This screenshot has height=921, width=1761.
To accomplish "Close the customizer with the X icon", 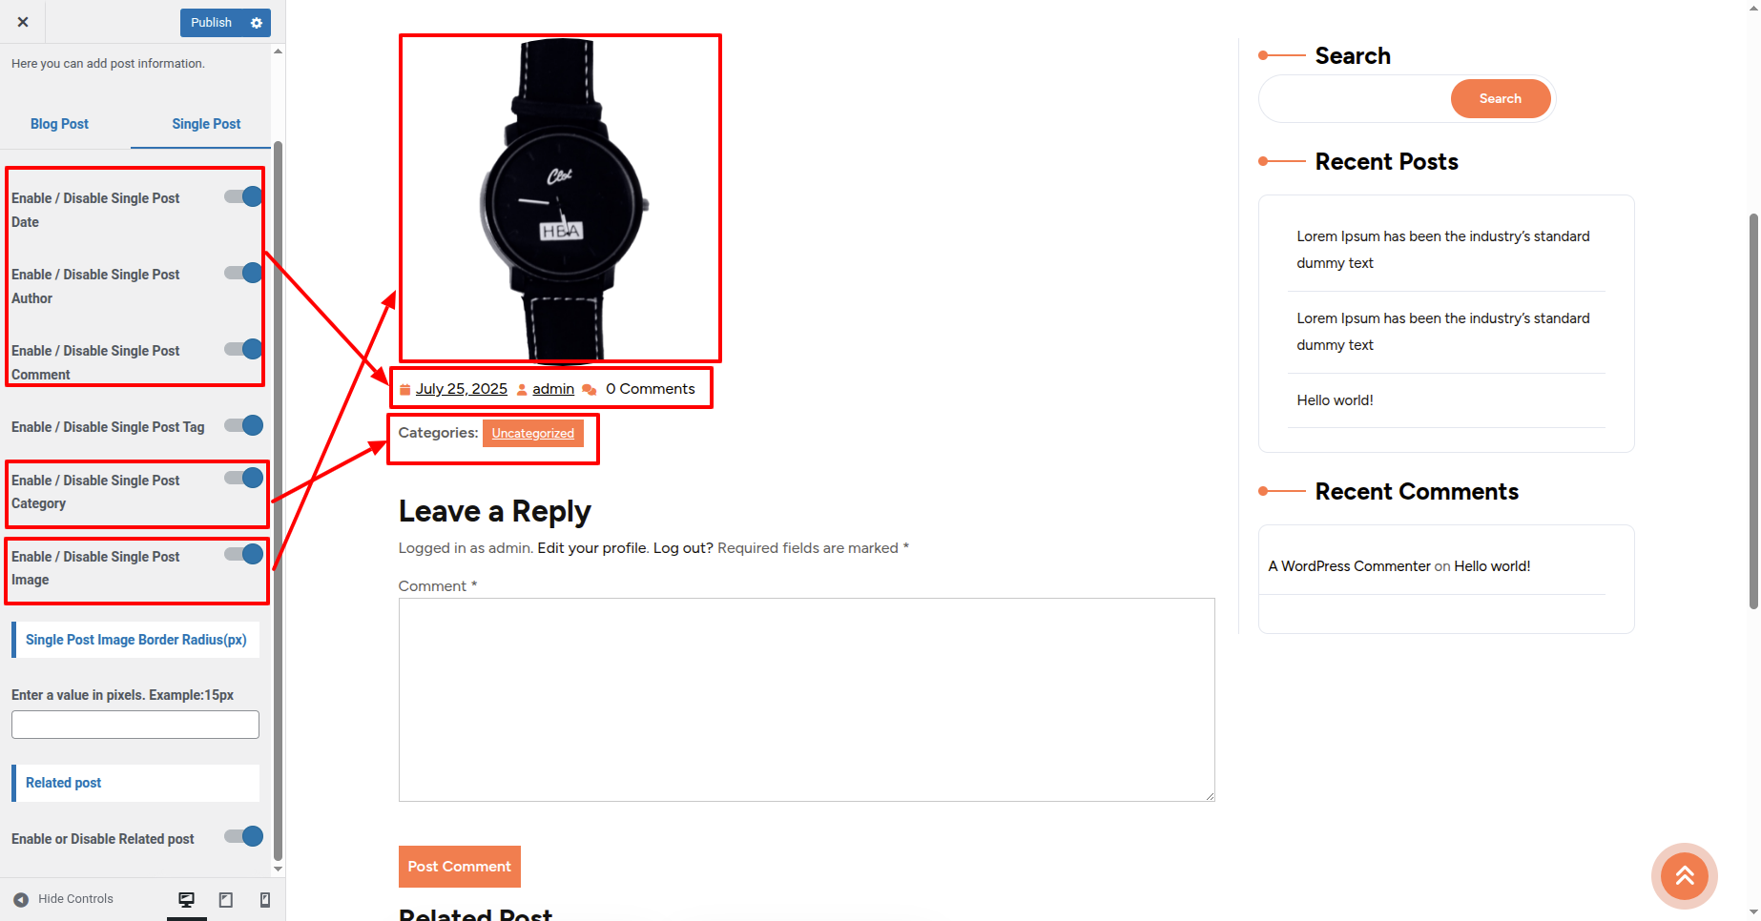I will coord(23,22).
